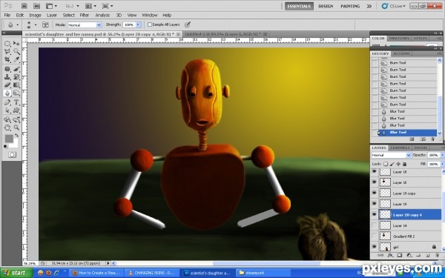Hide Layer 19 with its eye icon
The height and width of the screenshot is (278, 445).
click(x=375, y=204)
